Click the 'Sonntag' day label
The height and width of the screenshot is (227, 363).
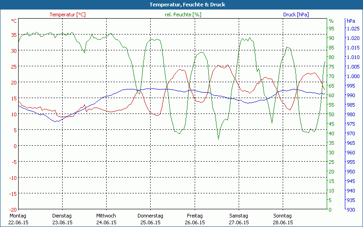pyautogui.click(x=282, y=216)
